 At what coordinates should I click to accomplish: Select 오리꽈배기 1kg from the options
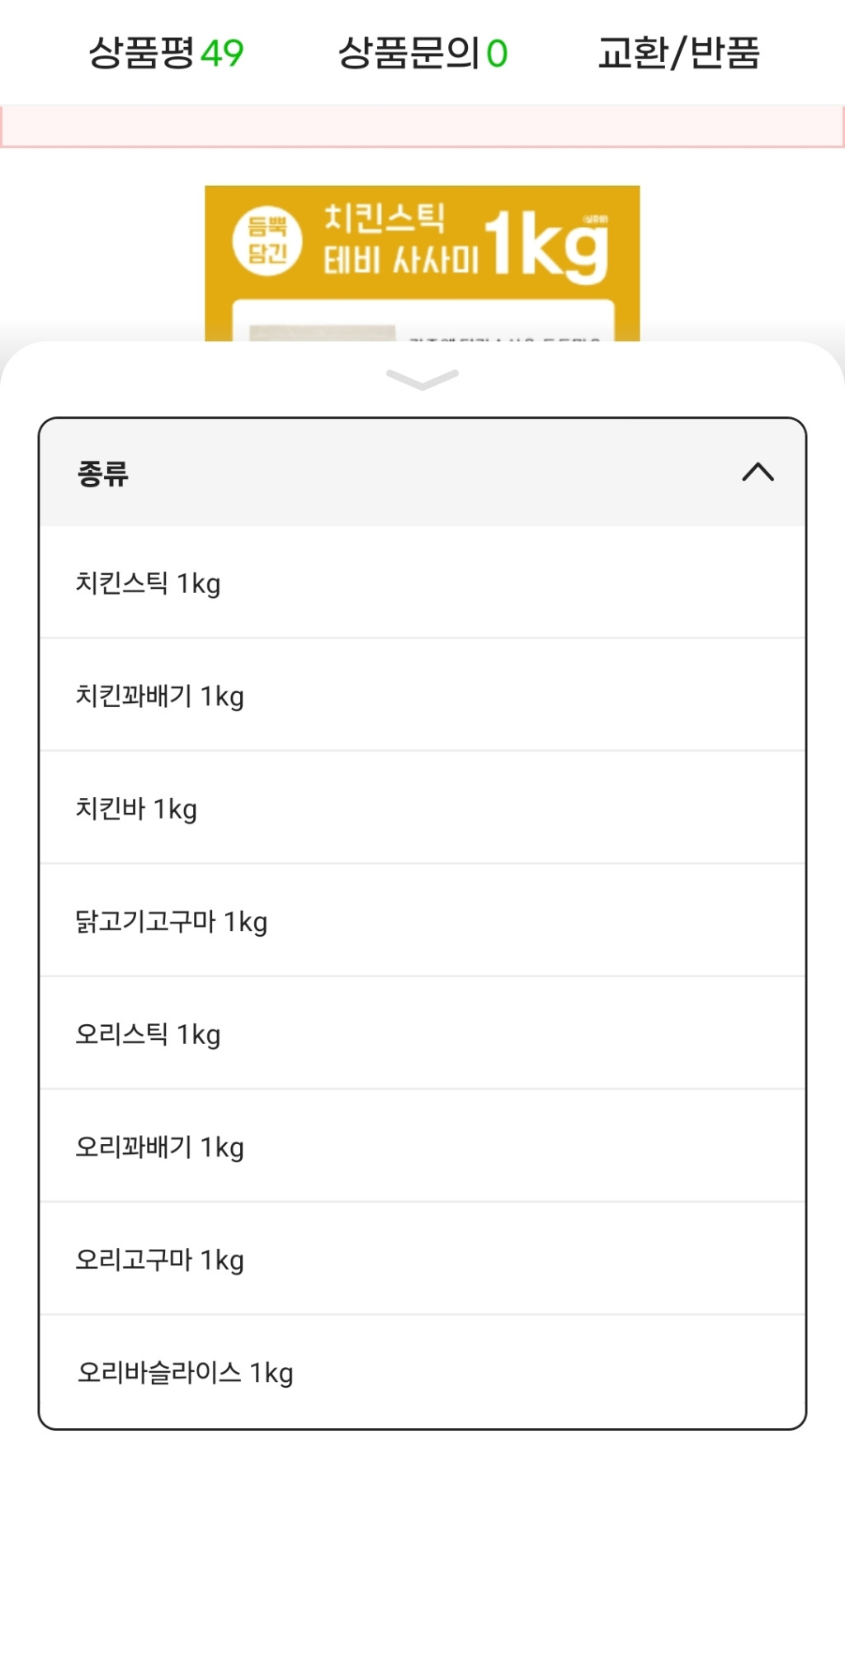160,1147
